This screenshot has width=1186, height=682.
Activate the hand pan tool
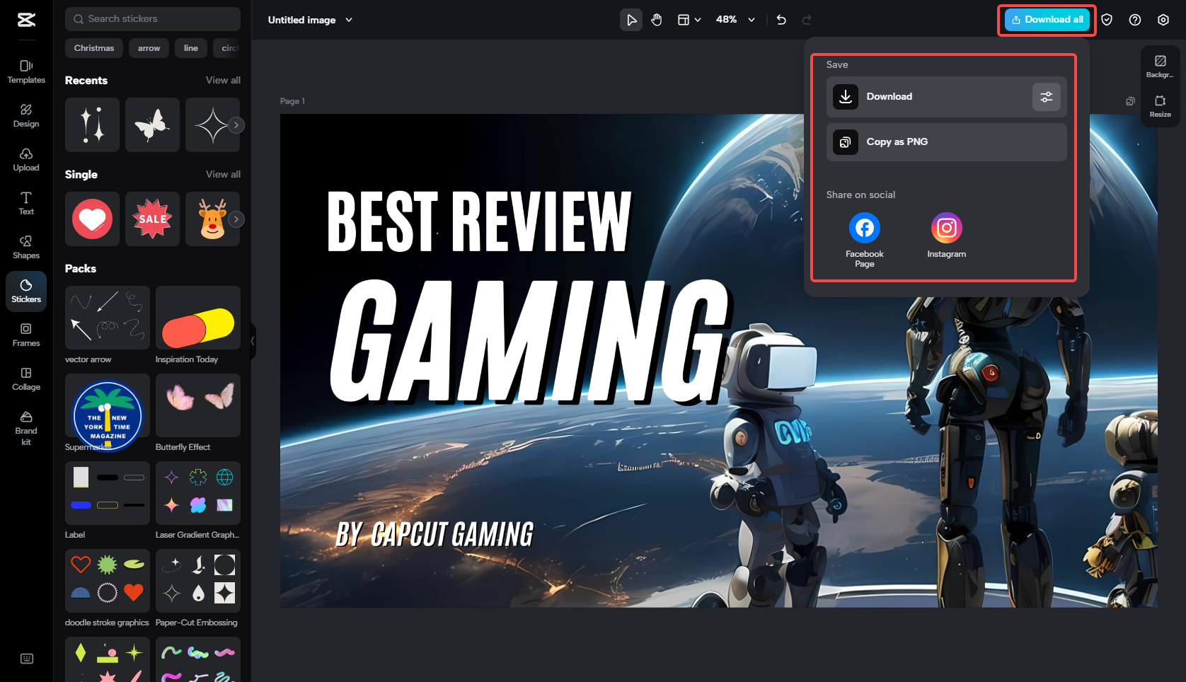pyautogui.click(x=657, y=20)
